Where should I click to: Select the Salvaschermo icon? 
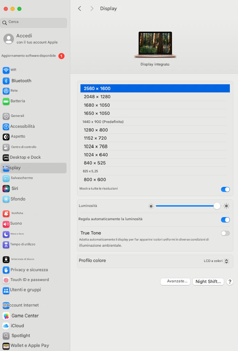[x=6, y=178]
